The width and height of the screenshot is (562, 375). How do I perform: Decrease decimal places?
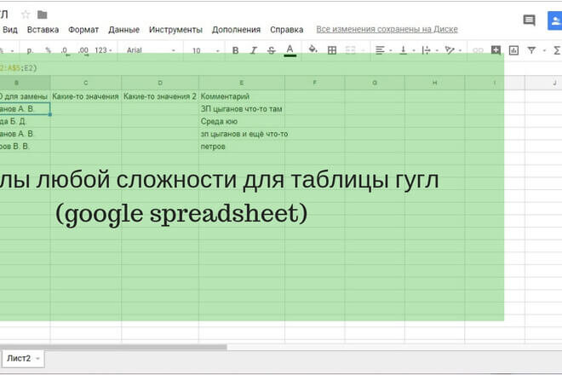click(66, 51)
